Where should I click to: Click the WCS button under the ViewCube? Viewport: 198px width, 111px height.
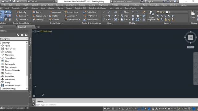point(191,47)
